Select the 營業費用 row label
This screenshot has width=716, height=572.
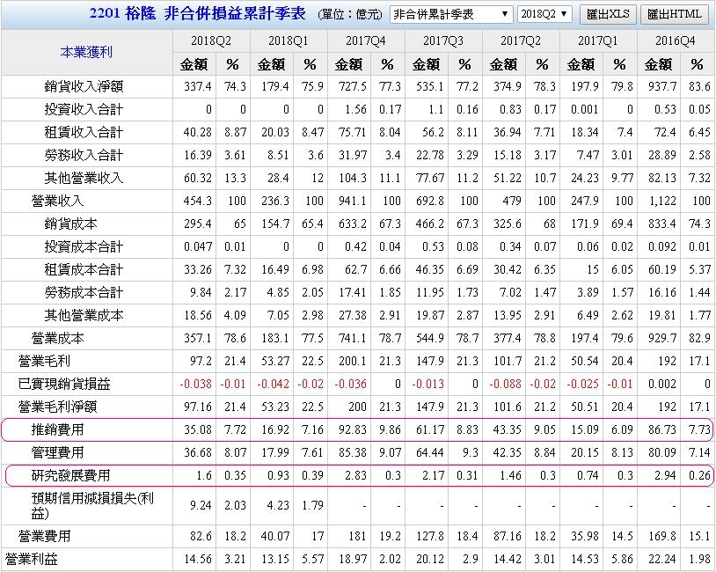(x=44, y=536)
